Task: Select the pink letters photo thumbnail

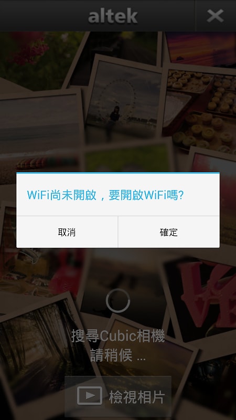Action: coord(203,297)
